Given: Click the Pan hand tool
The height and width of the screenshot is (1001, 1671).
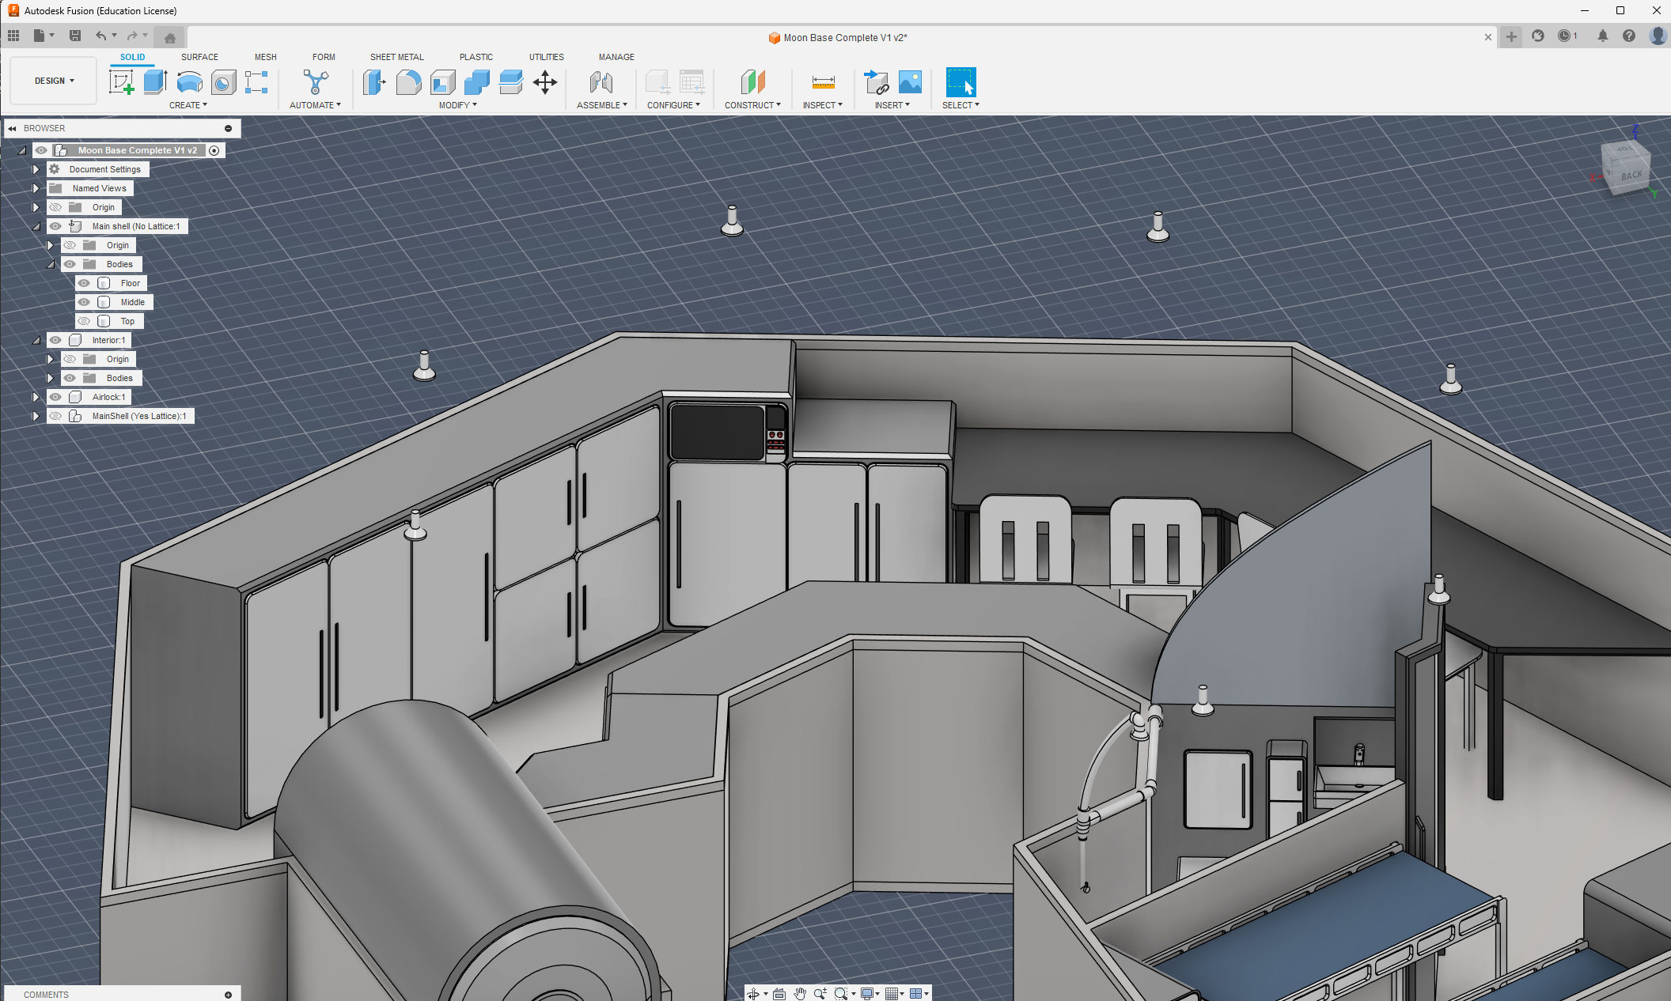Looking at the screenshot, I should click(800, 994).
